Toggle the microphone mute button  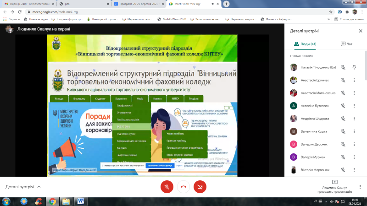[167, 187]
